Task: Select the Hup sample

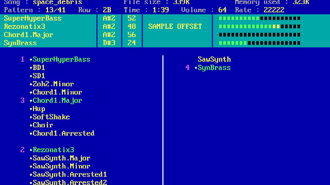Action: coord(39,109)
